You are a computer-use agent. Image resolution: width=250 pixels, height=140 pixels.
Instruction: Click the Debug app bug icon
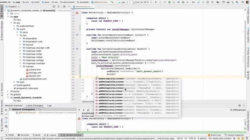[169, 2]
